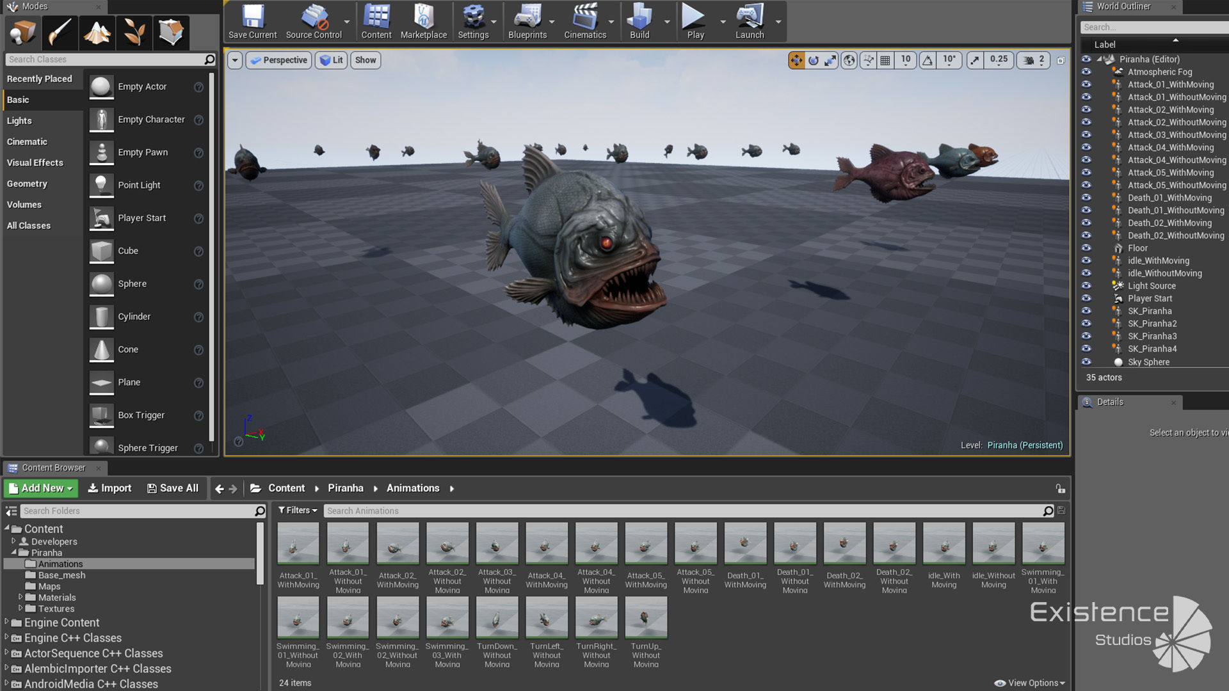The height and width of the screenshot is (691, 1229).
Task: Hide the Atmospheric Fog actor eye icon
Action: (x=1086, y=72)
